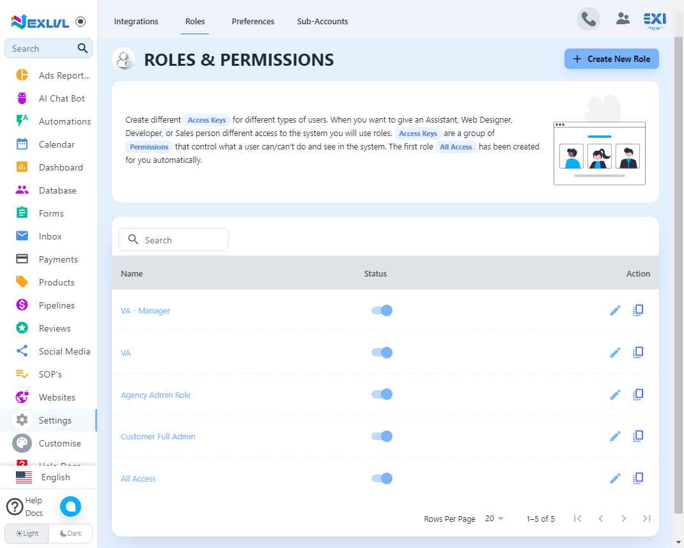
Task: Toggle the VA role status switch
Action: coord(382,352)
